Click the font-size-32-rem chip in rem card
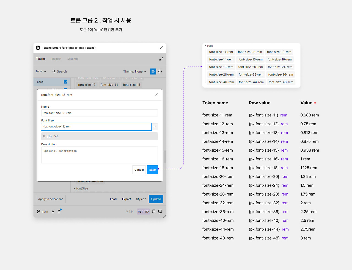Image resolution: width=352 pixels, height=270 pixels. (x=251, y=74)
